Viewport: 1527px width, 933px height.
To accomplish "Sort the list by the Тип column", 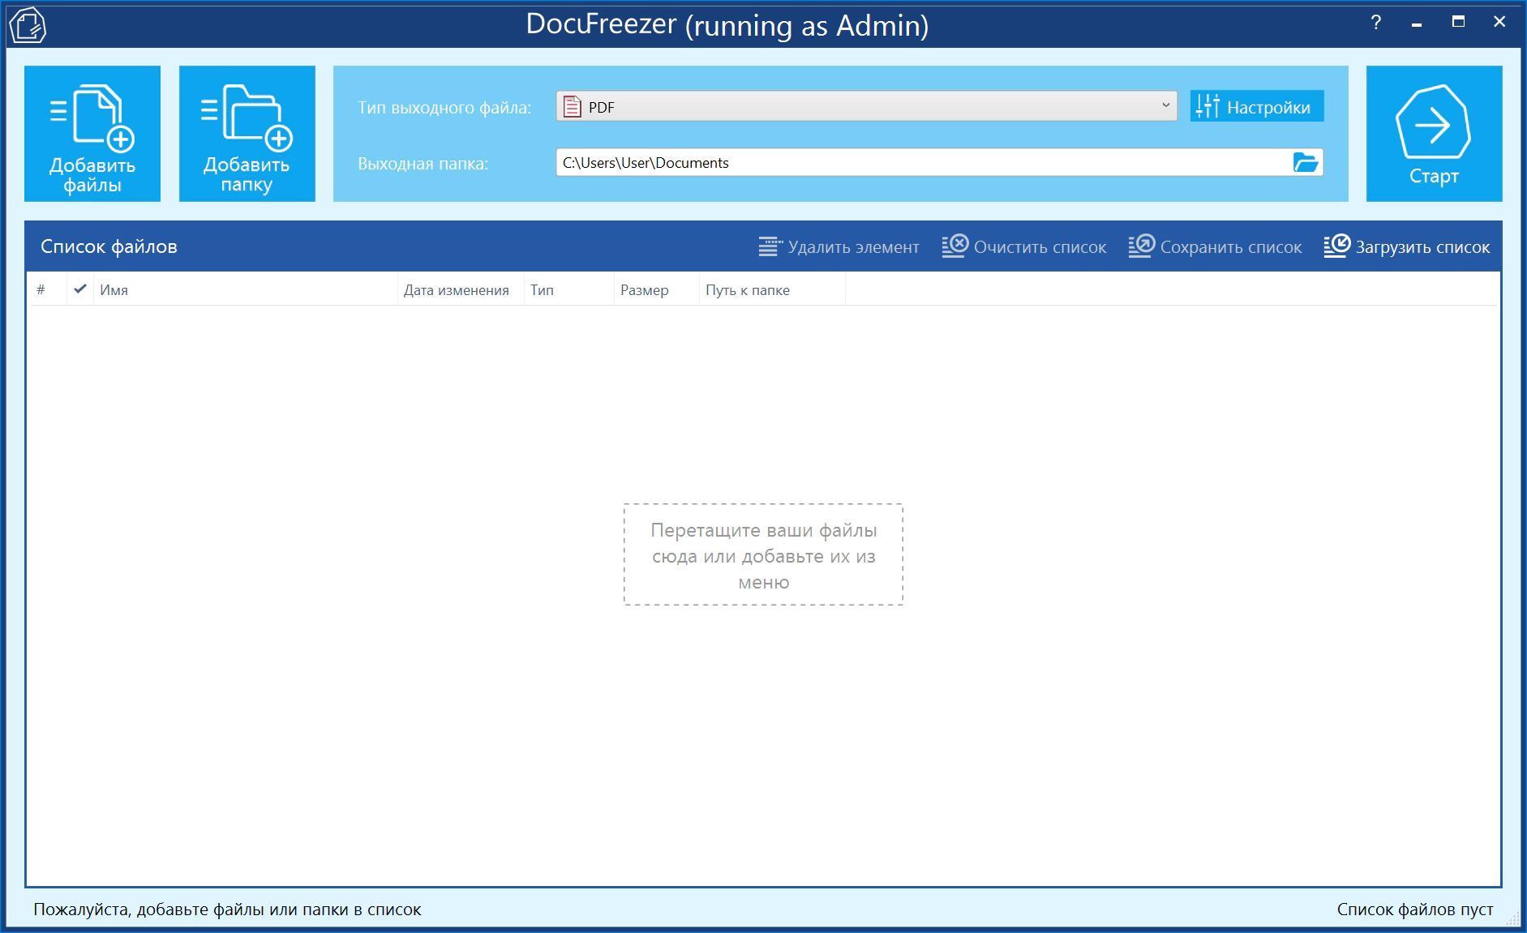I will click(x=569, y=289).
